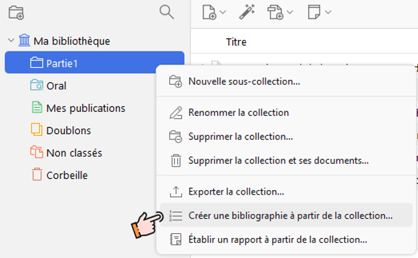Screen dimensions: 418x258
Task: Choose Nouvelle sous-collection… menu entry
Action: pos(286,81)
